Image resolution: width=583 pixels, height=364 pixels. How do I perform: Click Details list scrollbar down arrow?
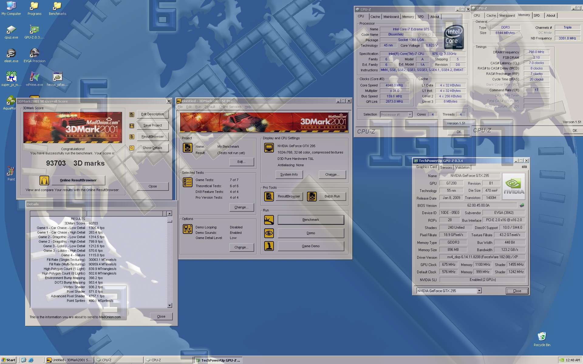tap(170, 305)
